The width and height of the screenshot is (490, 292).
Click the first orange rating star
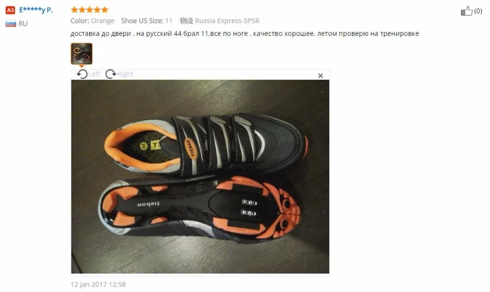coord(74,10)
